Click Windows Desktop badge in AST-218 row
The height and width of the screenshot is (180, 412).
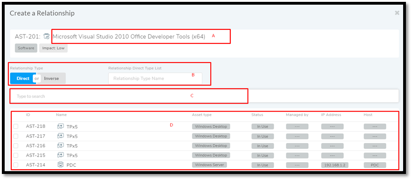[x=211, y=126]
